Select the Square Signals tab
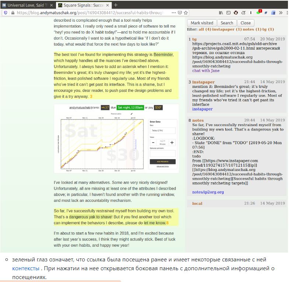The width and height of the screenshot is (299, 282). [x=83, y=5]
